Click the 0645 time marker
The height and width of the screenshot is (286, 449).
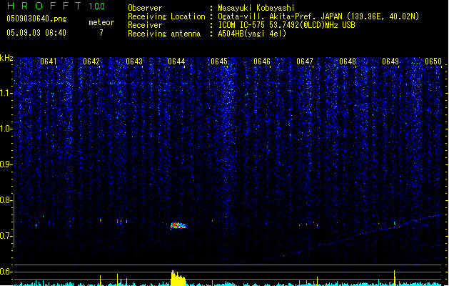(x=219, y=61)
